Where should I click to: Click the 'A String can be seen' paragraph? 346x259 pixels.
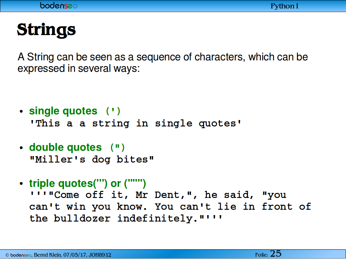click(x=163, y=62)
